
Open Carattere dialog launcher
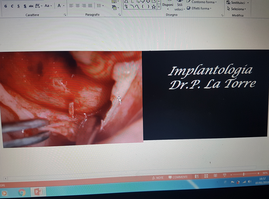(65, 15)
